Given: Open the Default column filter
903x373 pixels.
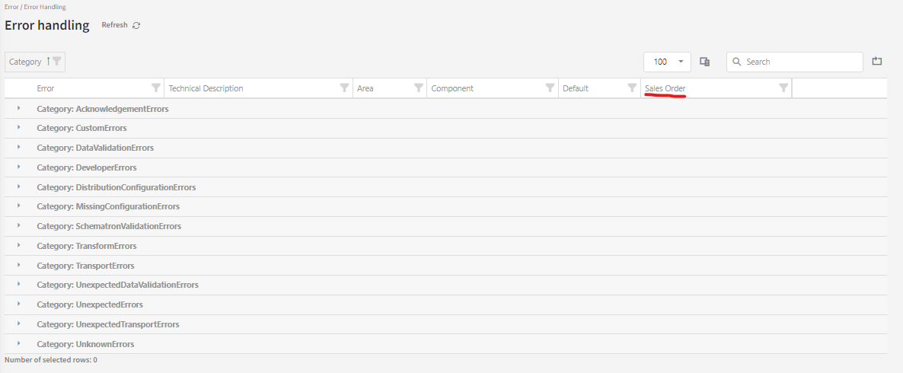Looking at the screenshot, I should 632,88.
